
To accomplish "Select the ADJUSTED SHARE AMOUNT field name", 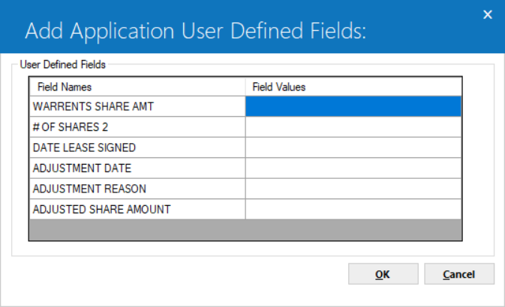I will pos(137,209).
